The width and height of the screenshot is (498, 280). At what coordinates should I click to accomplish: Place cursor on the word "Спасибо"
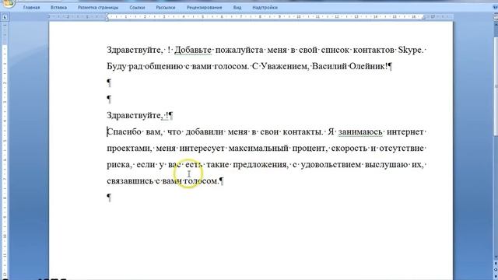pyautogui.click(x=124, y=132)
